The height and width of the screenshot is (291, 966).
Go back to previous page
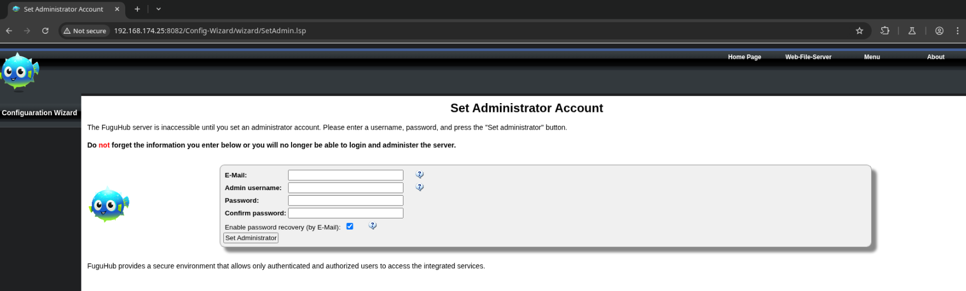click(x=9, y=31)
